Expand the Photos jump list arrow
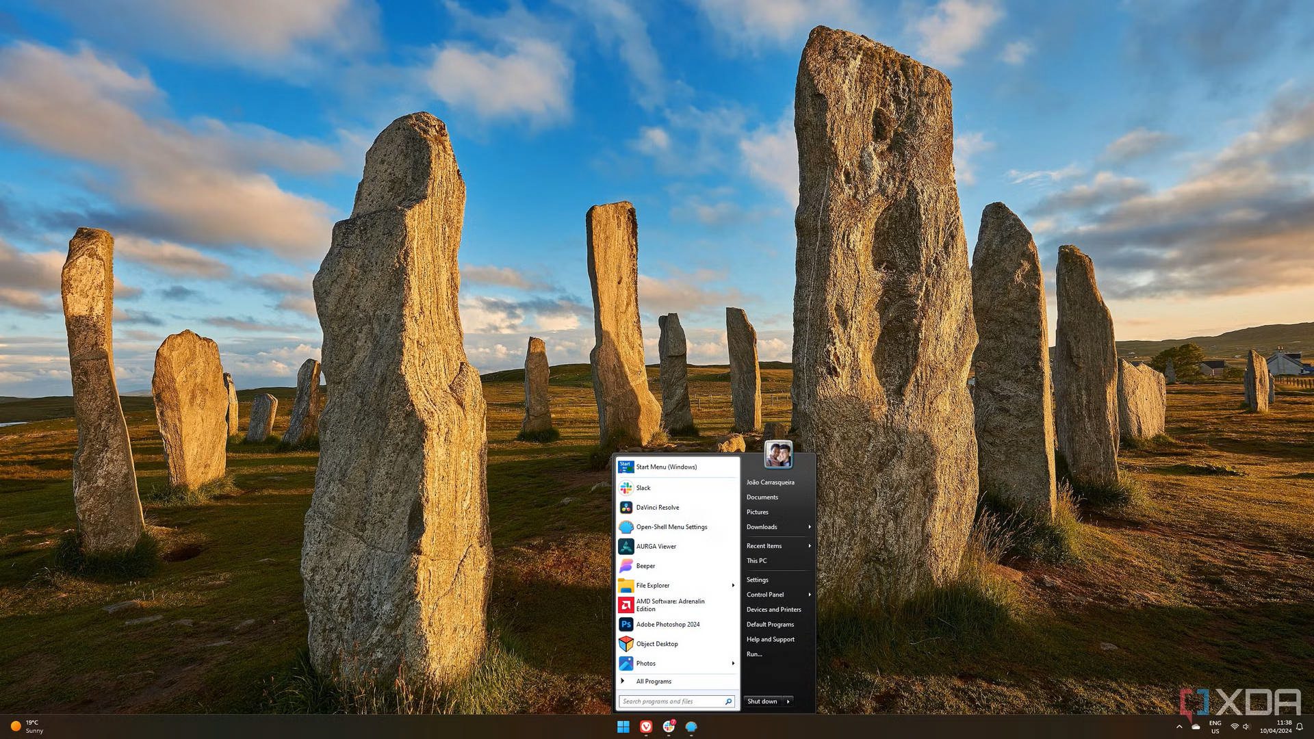The width and height of the screenshot is (1314, 739). click(733, 663)
